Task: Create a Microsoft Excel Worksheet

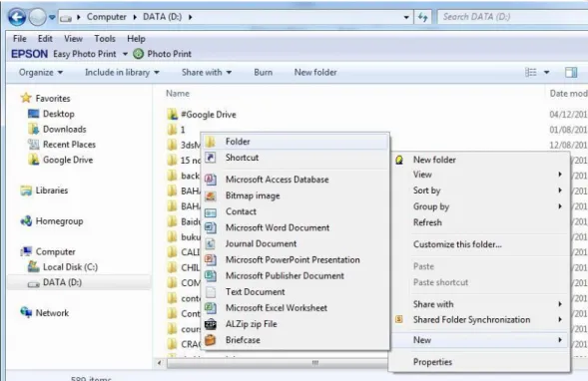Action: tap(295, 308)
